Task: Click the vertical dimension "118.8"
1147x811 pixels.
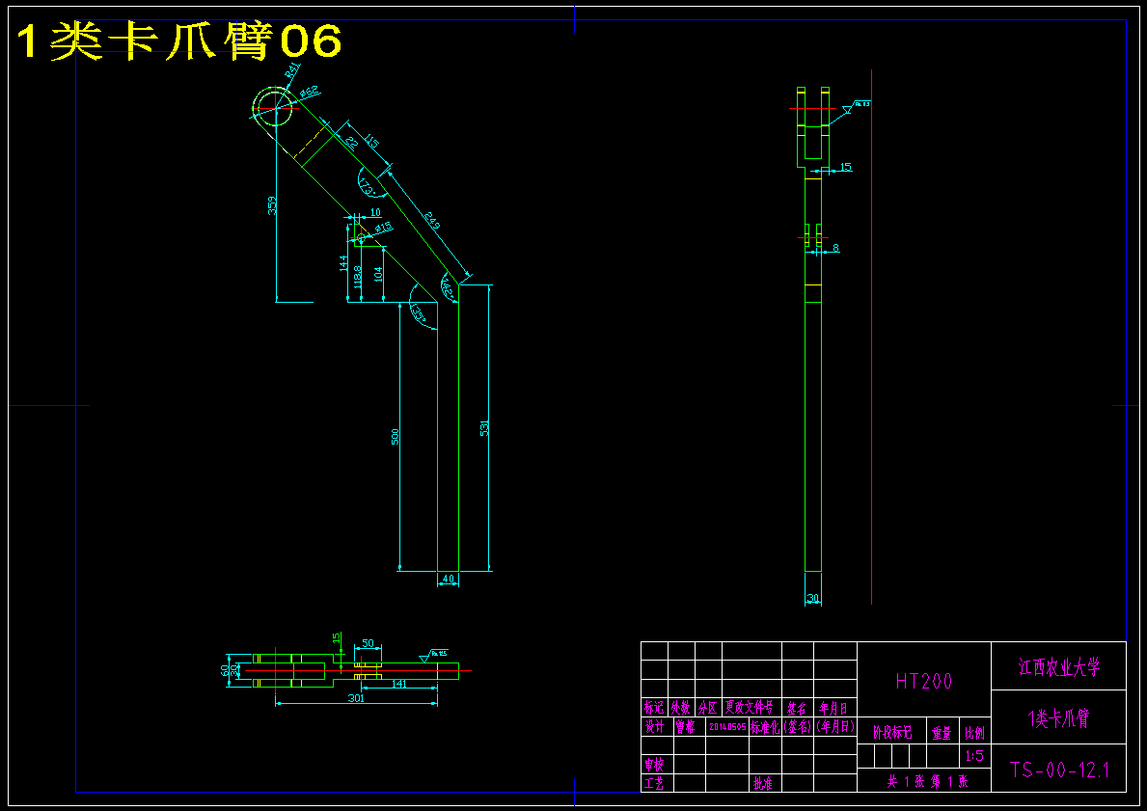Action: (358, 277)
